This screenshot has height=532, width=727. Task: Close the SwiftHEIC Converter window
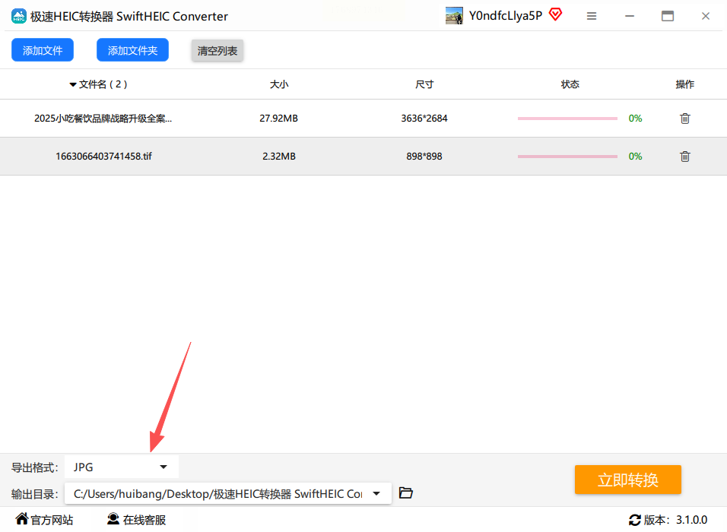(x=706, y=16)
